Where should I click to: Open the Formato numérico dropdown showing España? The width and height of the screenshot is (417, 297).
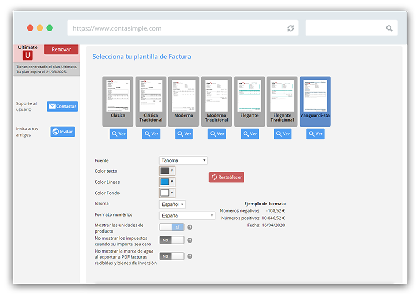point(187,215)
